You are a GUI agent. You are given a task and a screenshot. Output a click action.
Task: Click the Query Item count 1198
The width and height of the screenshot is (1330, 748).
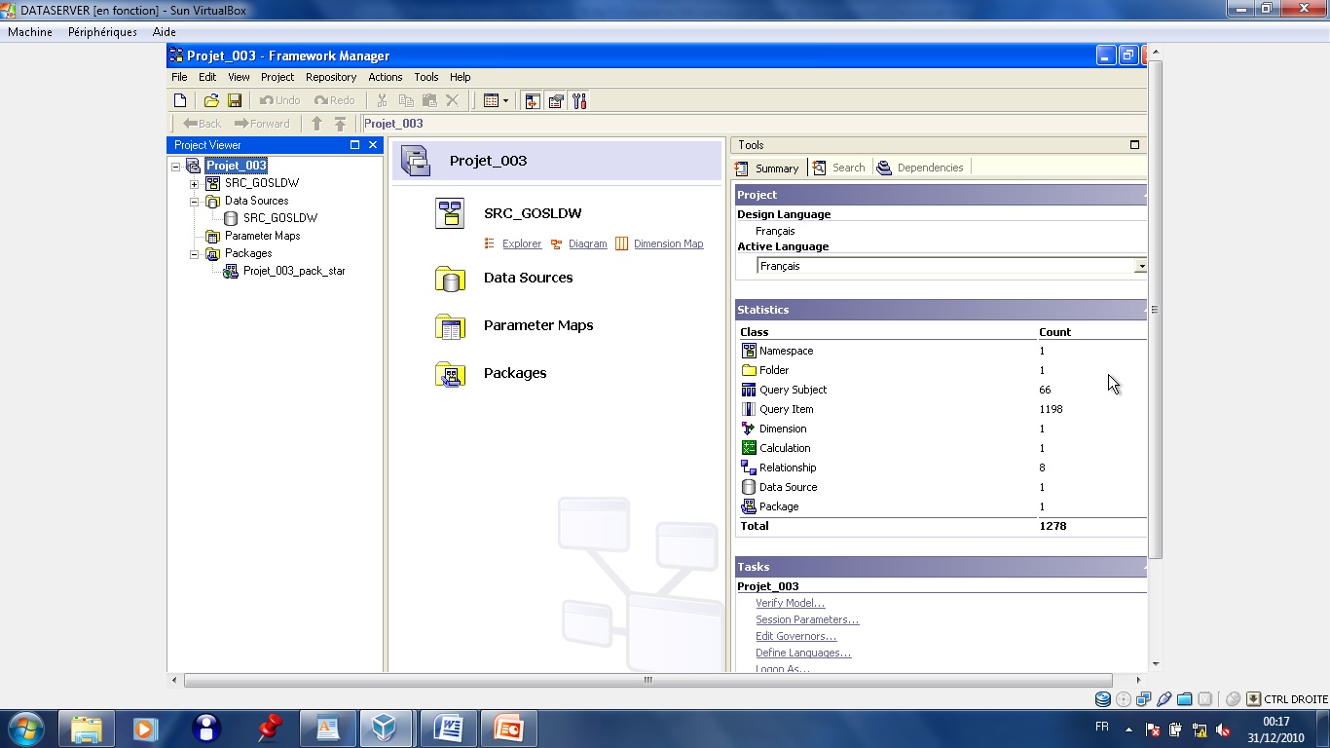tap(1051, 409)
